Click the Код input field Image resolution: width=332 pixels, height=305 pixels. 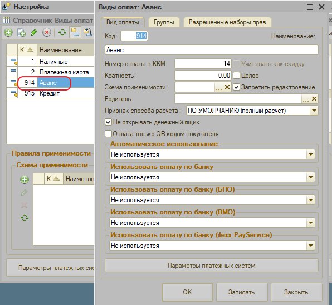[x=134, y=36]
